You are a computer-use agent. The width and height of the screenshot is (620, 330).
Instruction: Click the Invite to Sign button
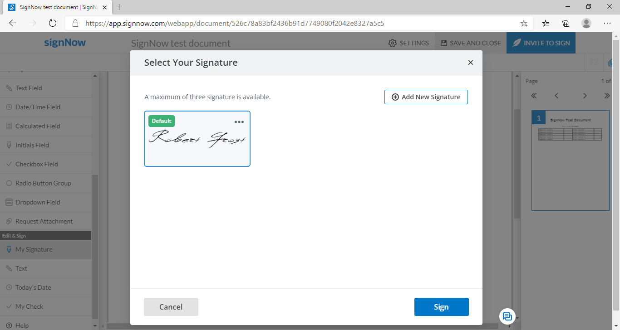(x=541, y=43)
